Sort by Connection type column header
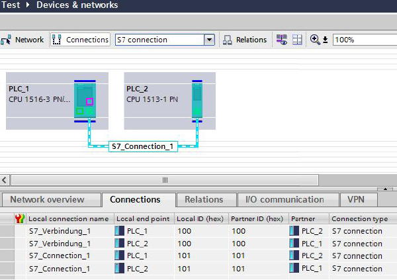 pos(363,218)
